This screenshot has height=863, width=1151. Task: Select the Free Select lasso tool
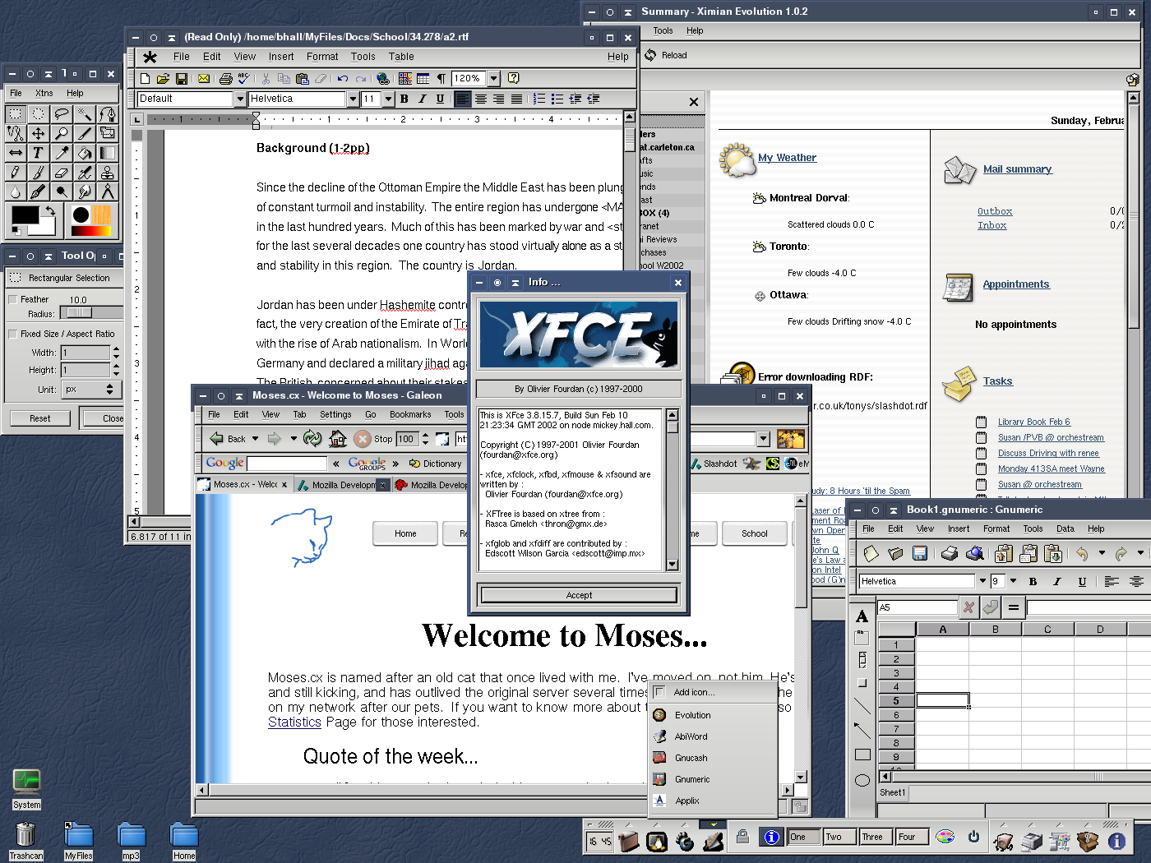click(61, 113)
